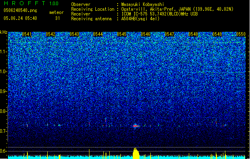
Task: Select the 0546 time marker
Action: pos(145,34)
